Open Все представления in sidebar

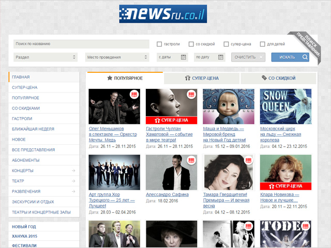44,150
